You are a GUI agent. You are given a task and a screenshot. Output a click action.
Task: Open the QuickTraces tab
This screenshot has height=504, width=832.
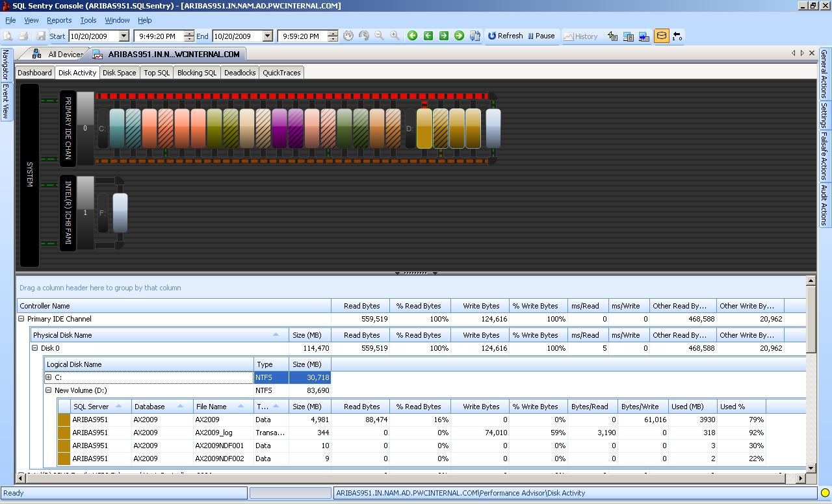click(281, 73)
